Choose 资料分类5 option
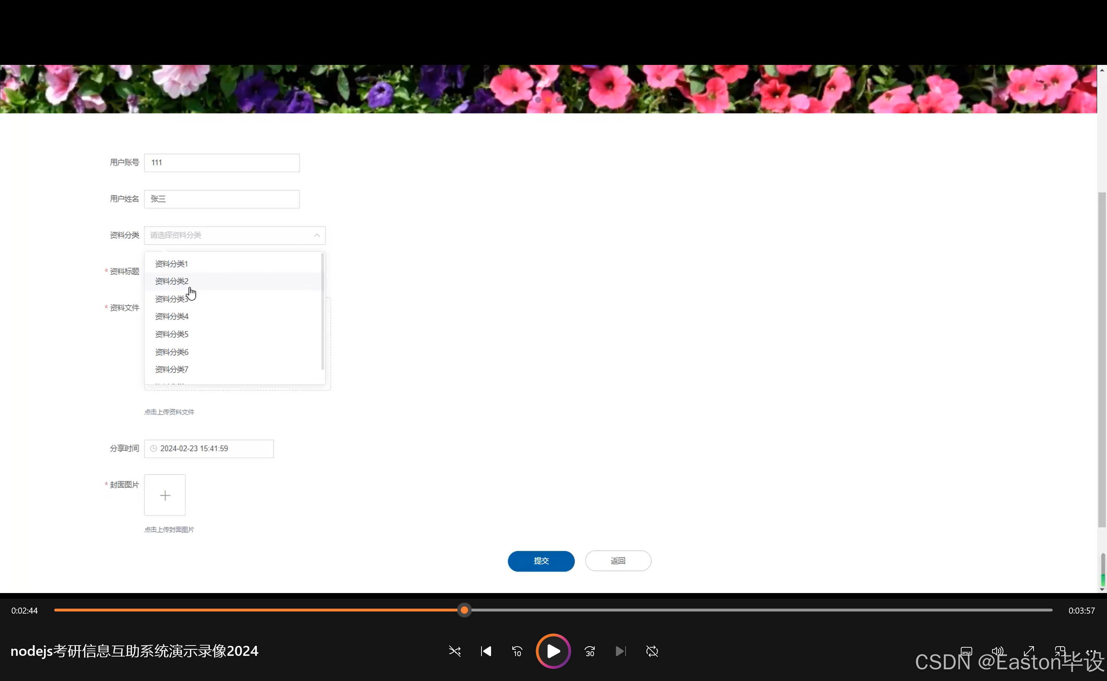This screenshot has width=1107, height=681. (172, 334)
